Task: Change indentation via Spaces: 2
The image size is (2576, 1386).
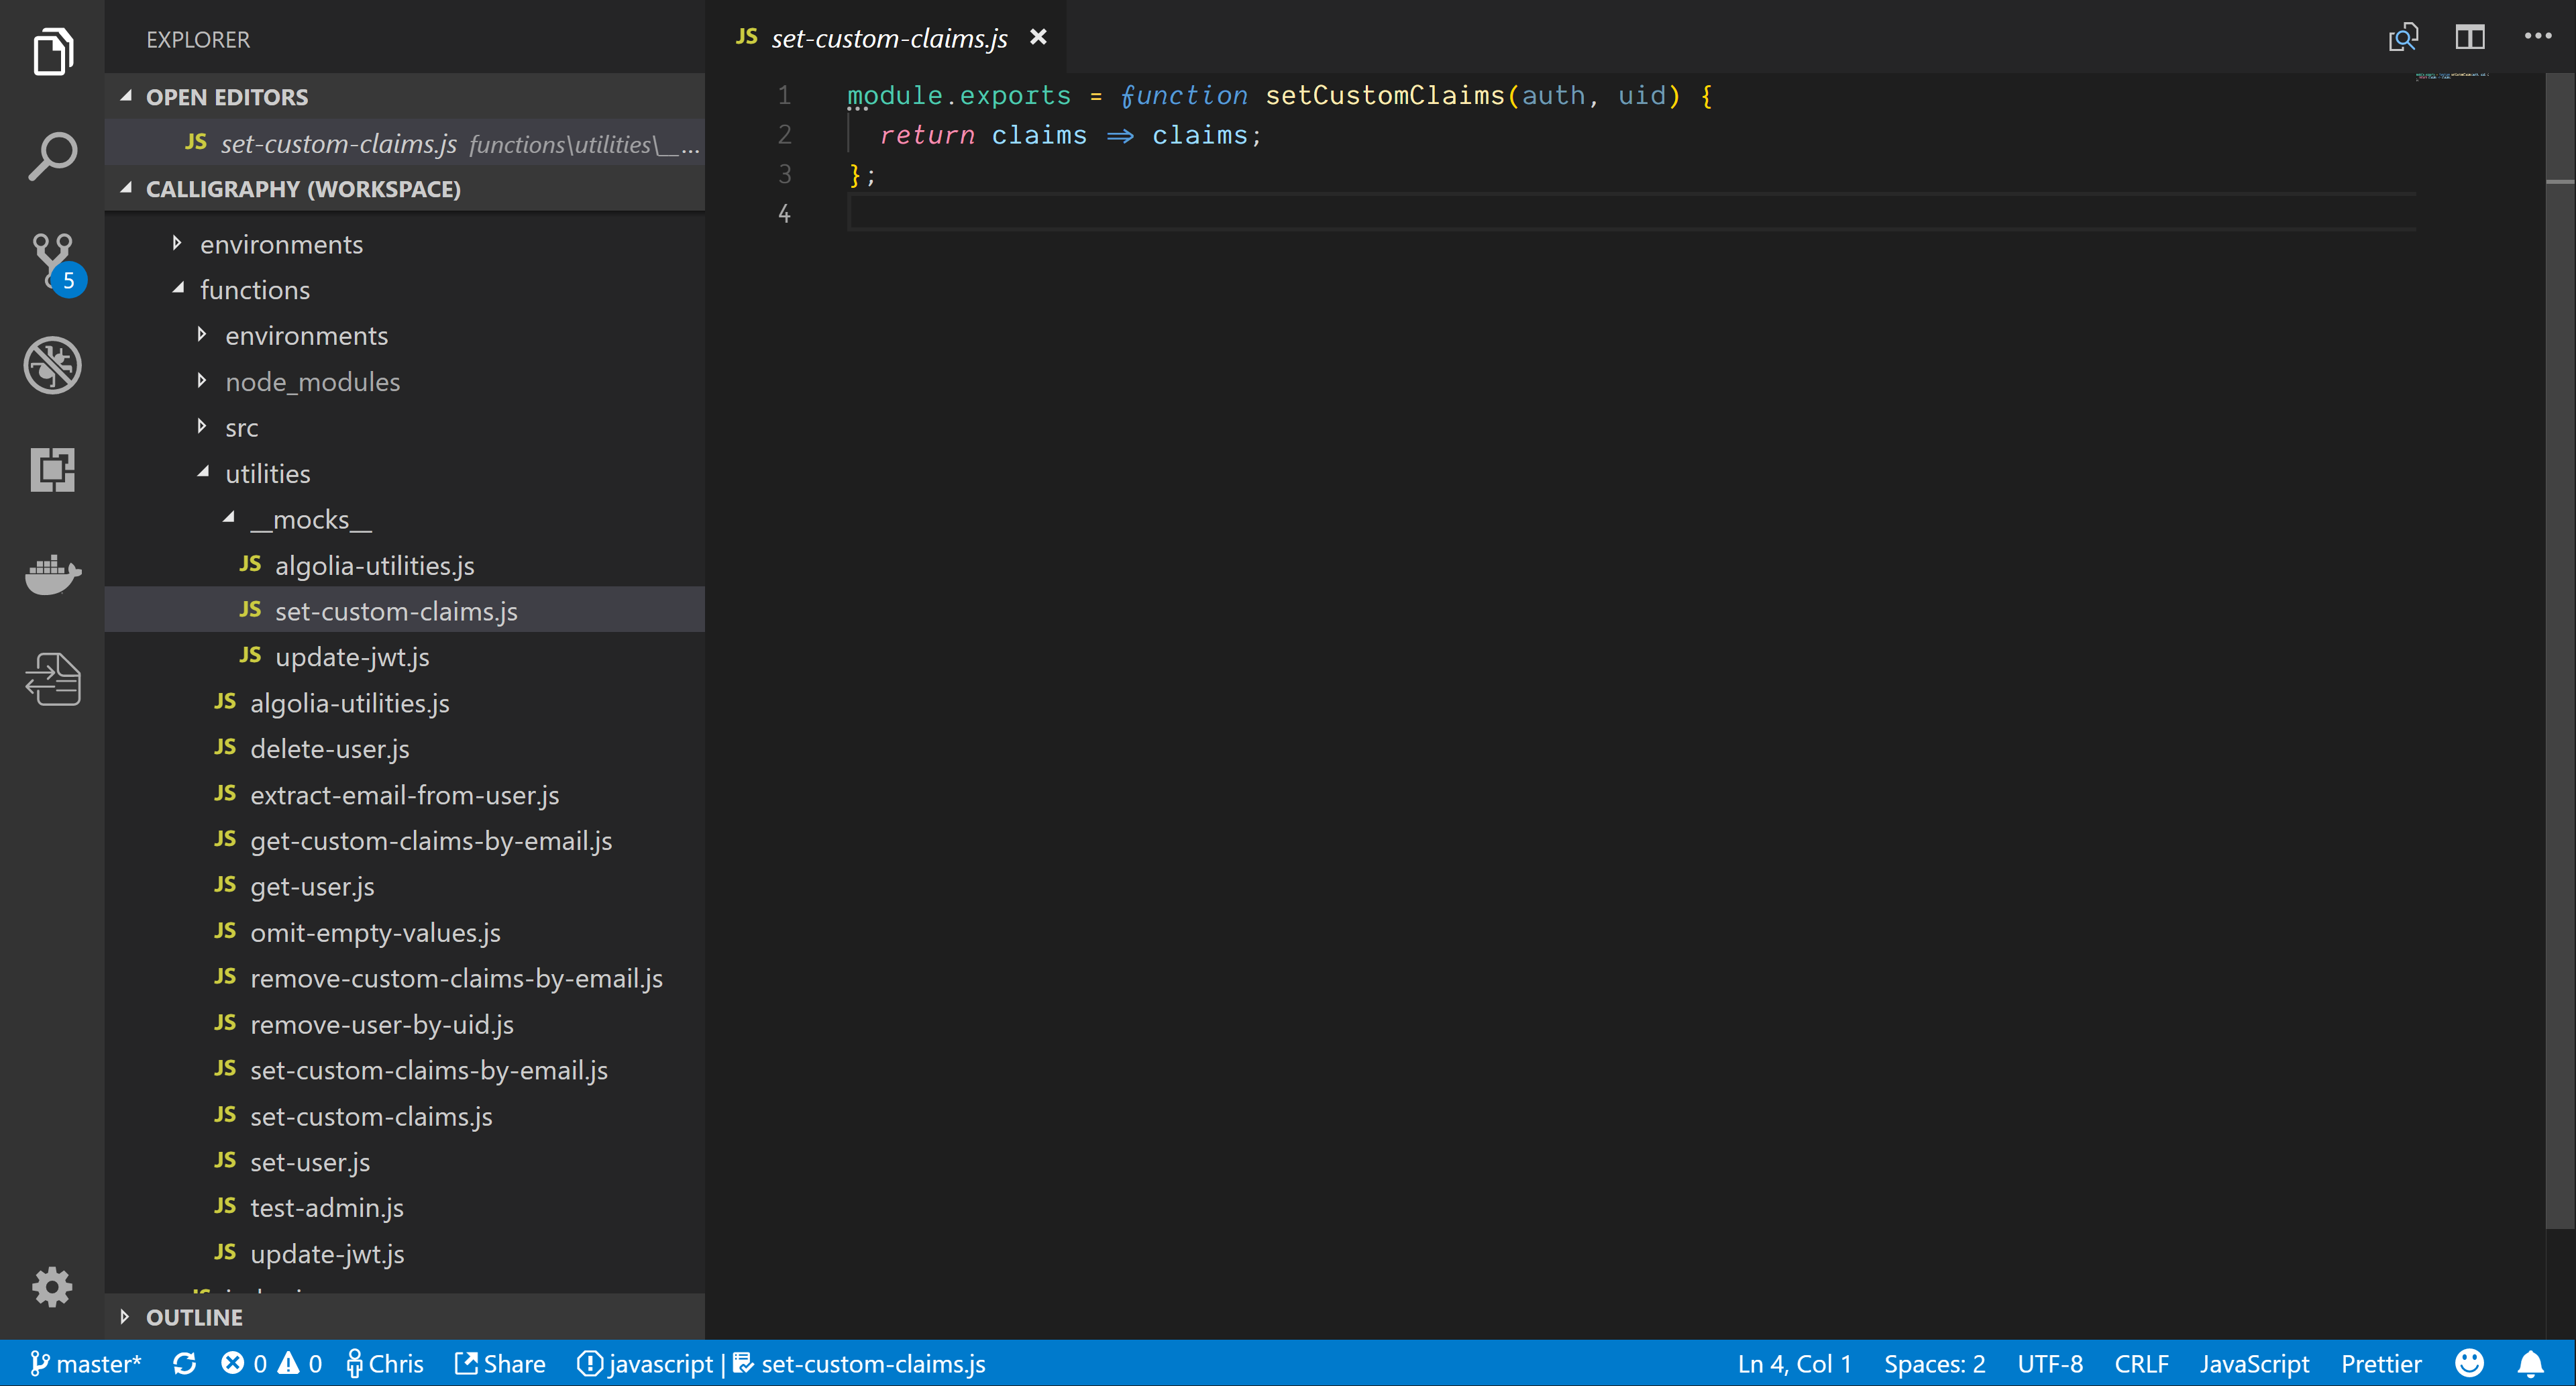Action: coord(1934,1363)
